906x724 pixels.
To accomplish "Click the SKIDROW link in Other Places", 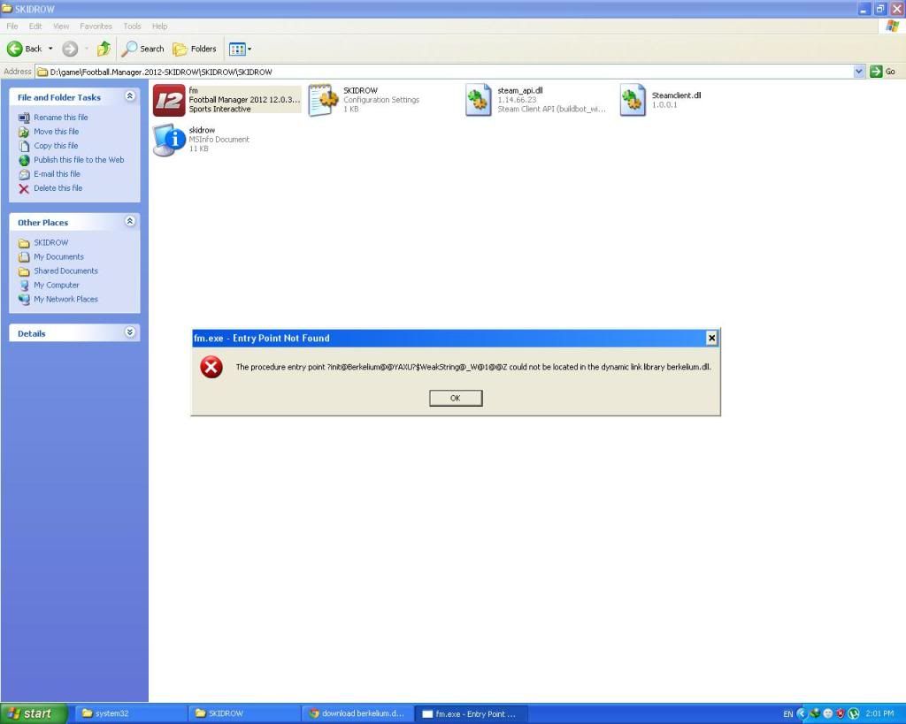I will [50, 243].
